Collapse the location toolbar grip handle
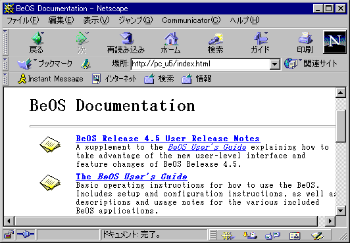 tap(5, 64)
